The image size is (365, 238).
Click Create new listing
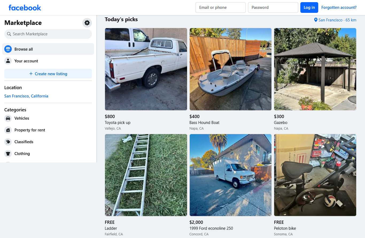click(x=48, y=74)
